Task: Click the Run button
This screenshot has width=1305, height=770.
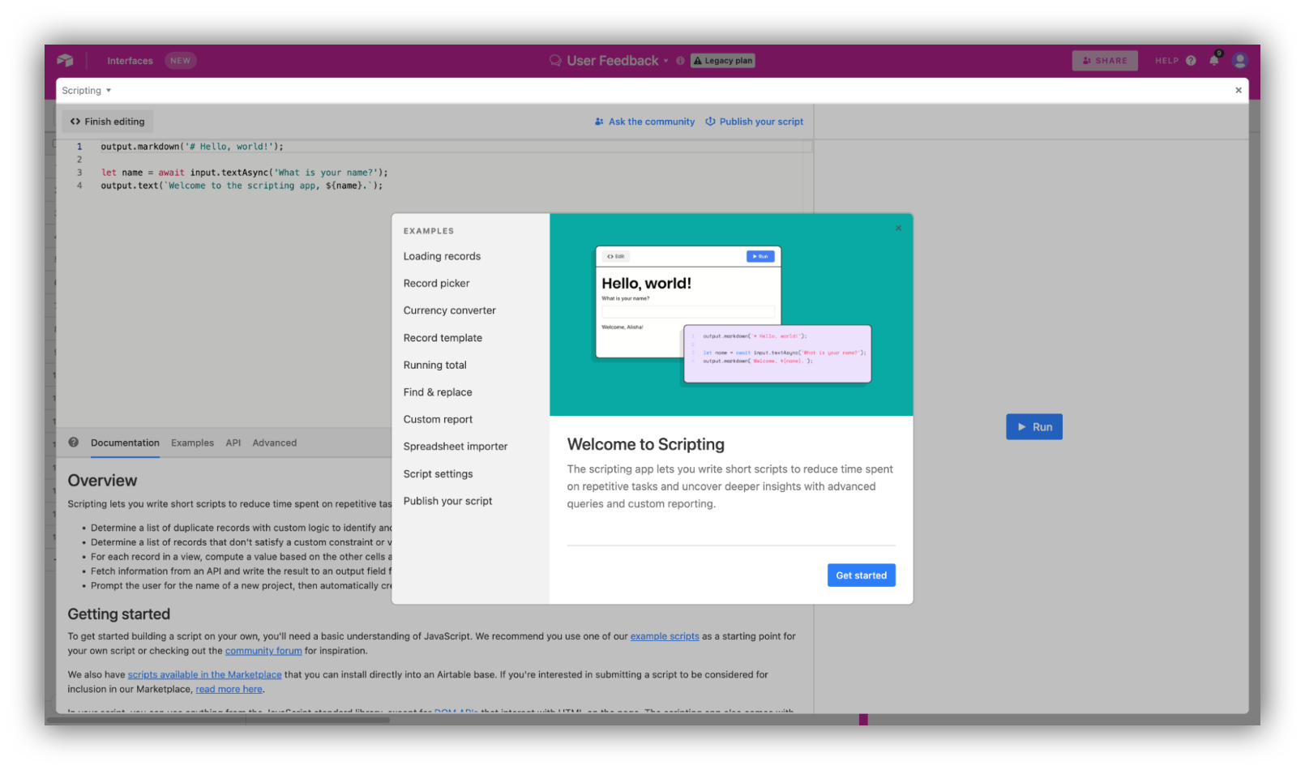Action: pyautogui.click(x=1034, y=427)
